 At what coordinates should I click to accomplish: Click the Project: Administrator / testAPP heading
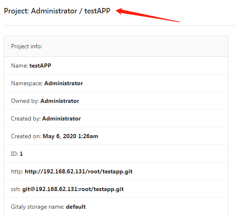[x=57, y=11]
